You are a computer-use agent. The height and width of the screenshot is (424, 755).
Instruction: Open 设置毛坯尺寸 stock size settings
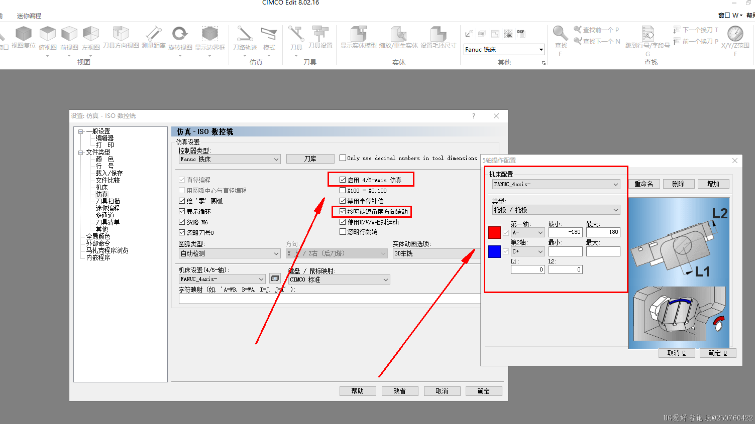(x=438, y=34)
